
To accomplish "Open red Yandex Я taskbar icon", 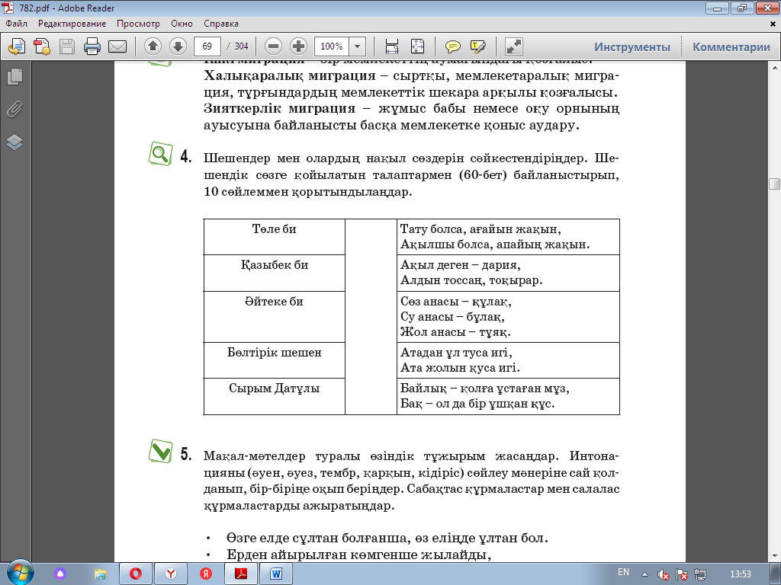I will point(206,574).
